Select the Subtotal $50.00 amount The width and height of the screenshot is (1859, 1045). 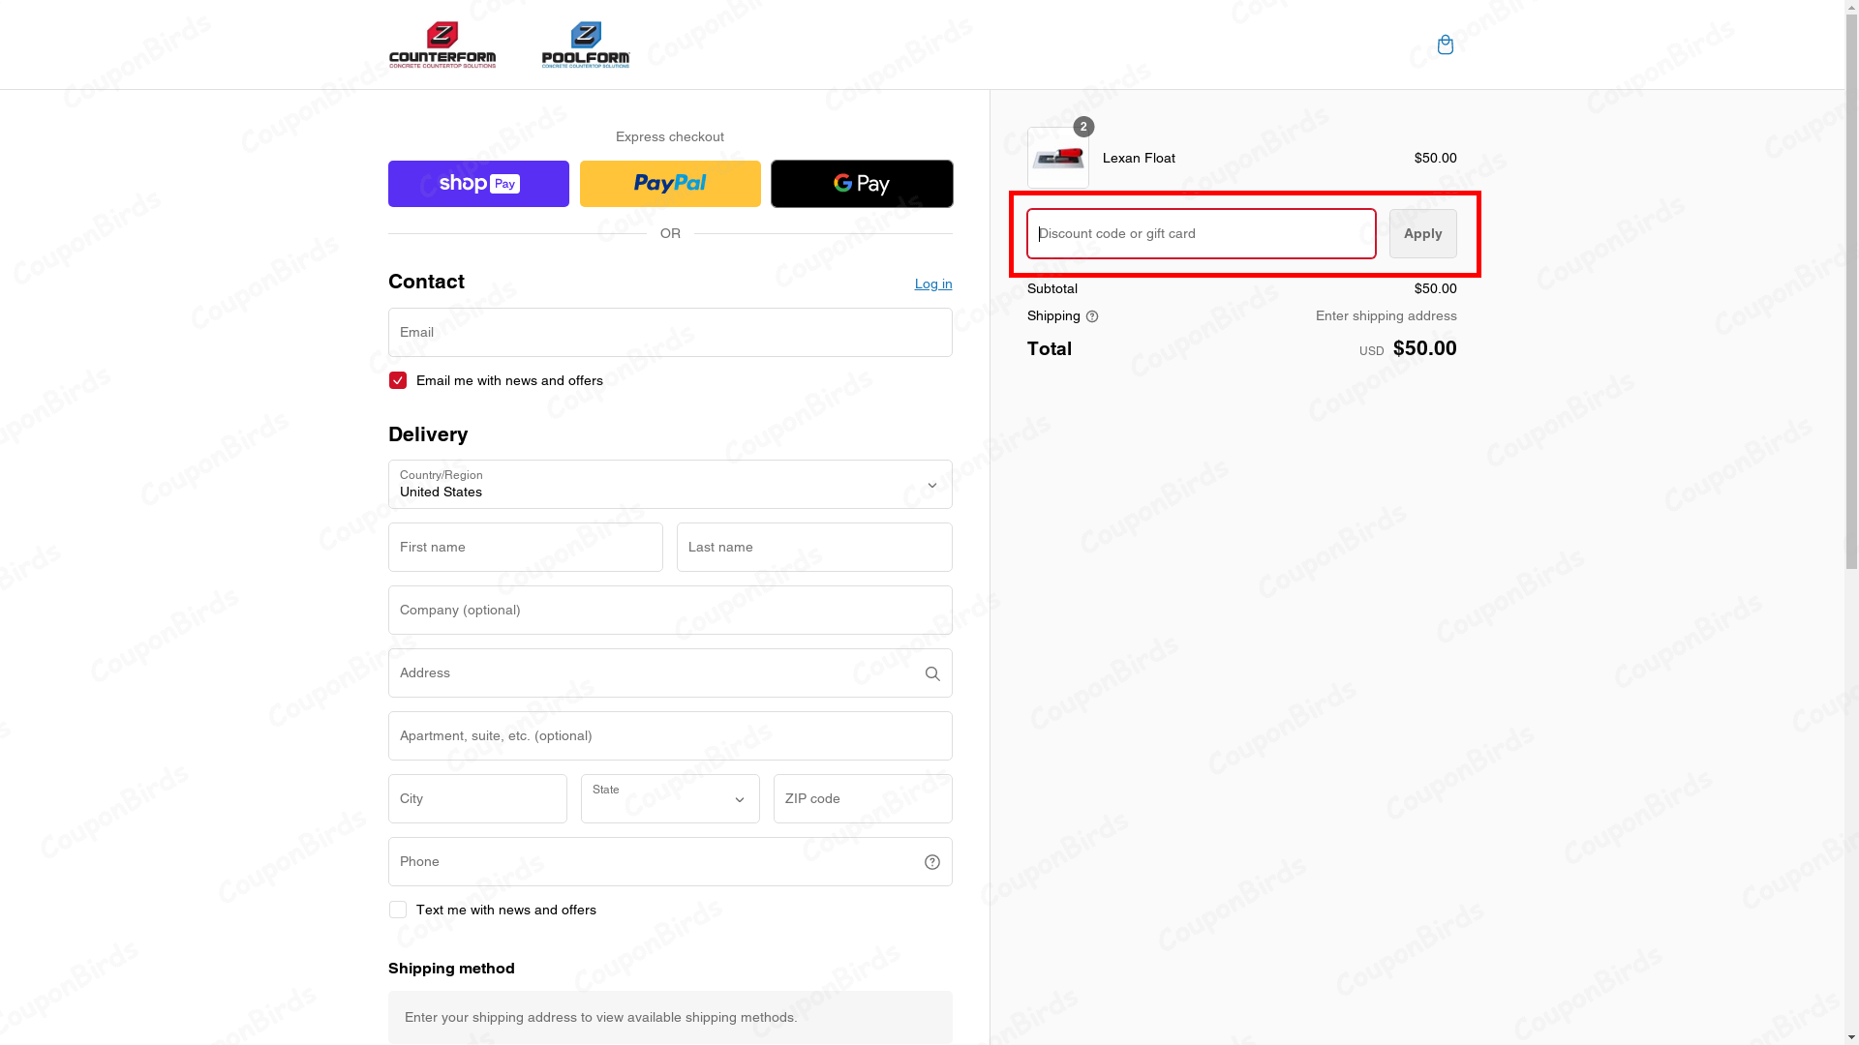[x=1435, y=288]
